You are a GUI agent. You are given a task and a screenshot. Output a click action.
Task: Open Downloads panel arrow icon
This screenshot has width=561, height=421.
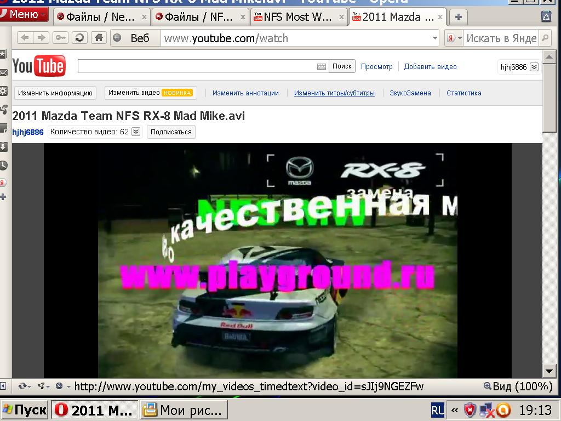[x=3, y=146]
